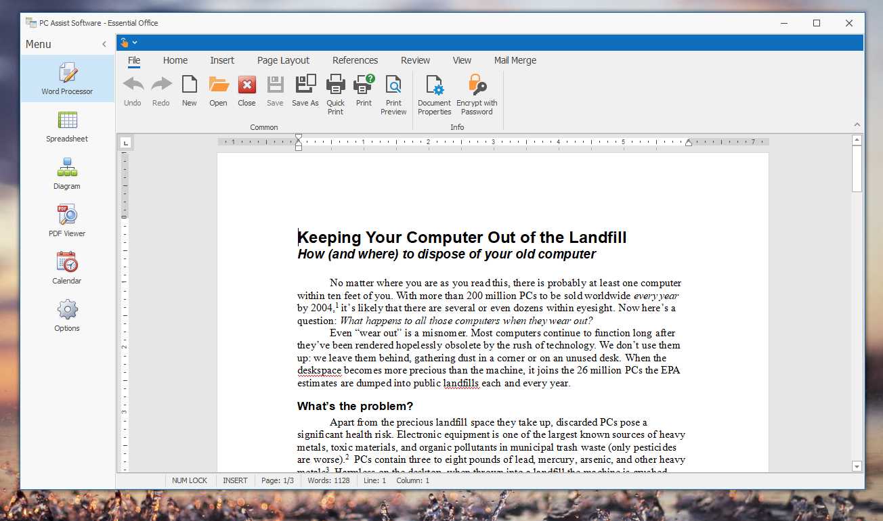
Task: Create a New document
Action: coord(190,91)
